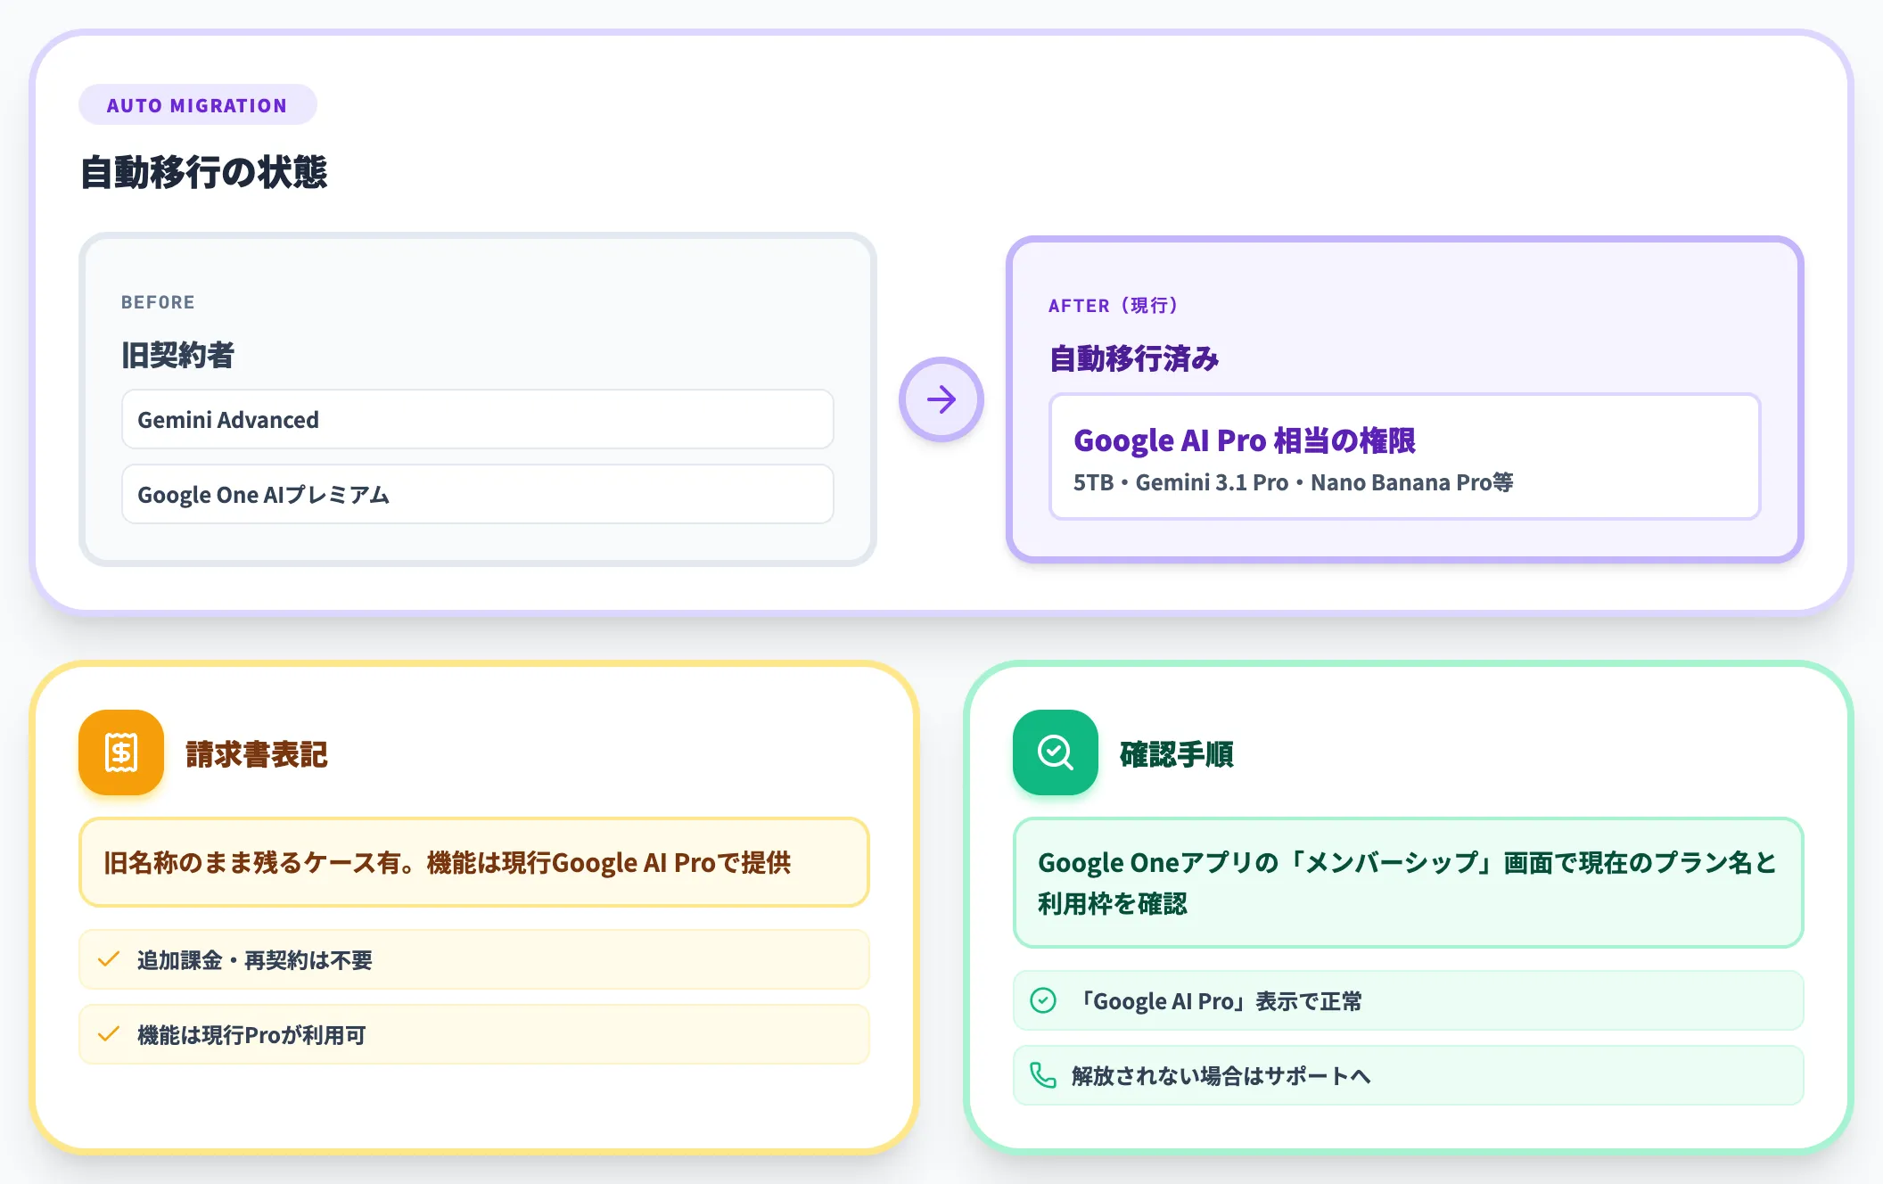Image resolution: width=1883 pixels, height=1184 pixels.
Task: Click the 追加課金・再契約は不要 row text
Action: point(255,960)
